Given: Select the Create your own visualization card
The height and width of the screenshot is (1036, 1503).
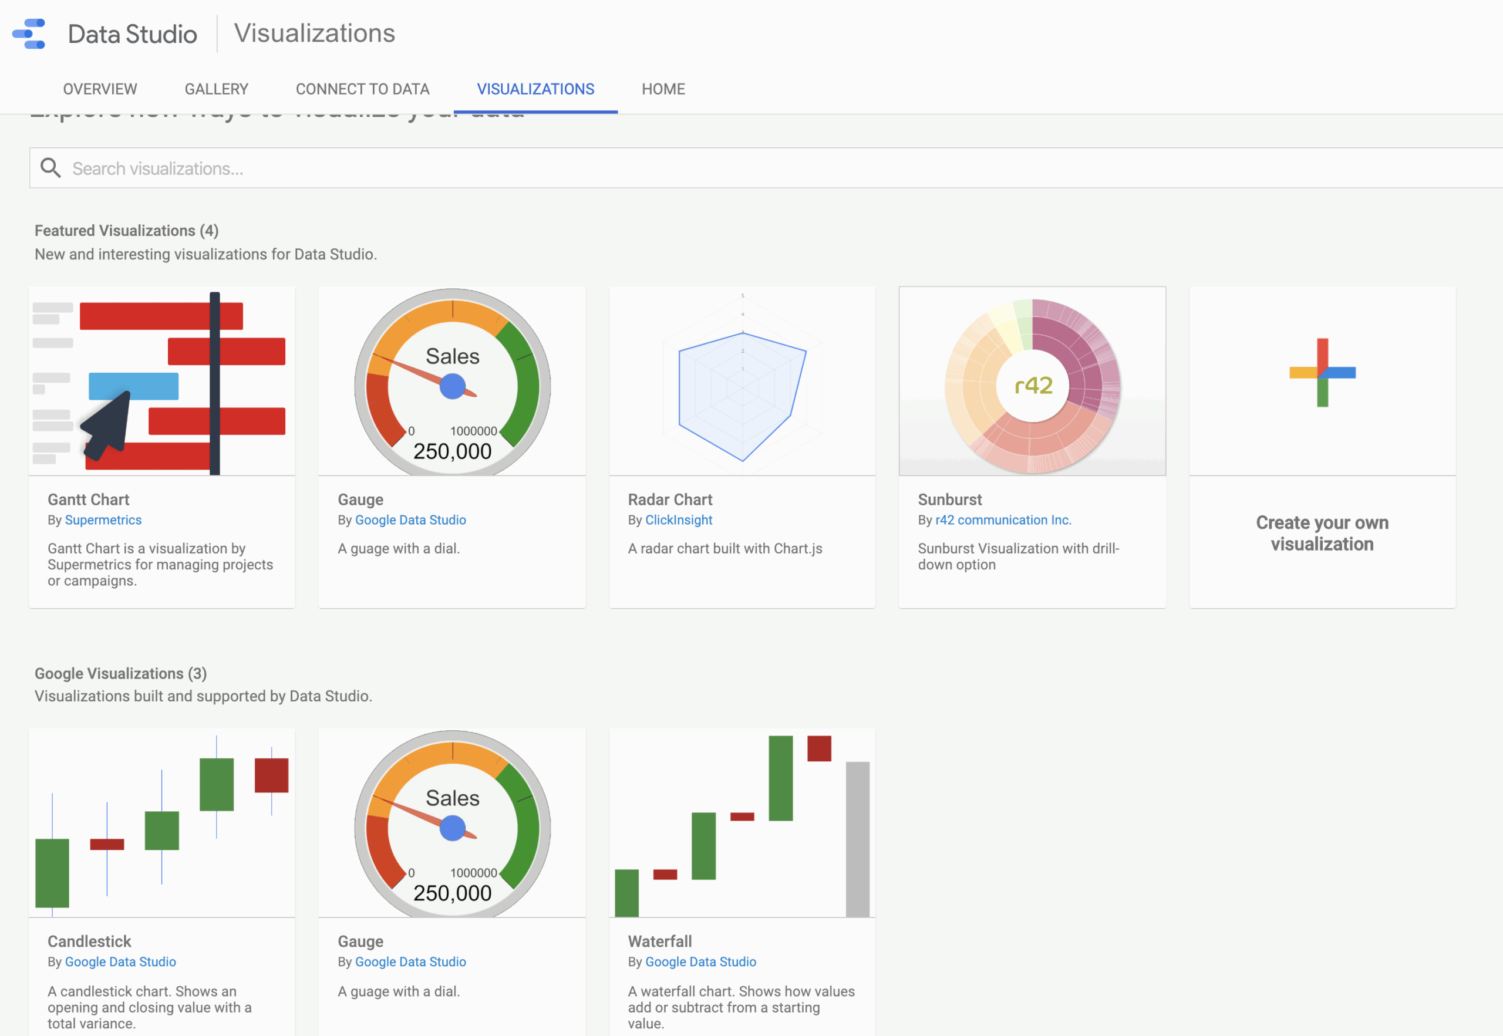Looking at the screenshot, I should pos(1322,448).
